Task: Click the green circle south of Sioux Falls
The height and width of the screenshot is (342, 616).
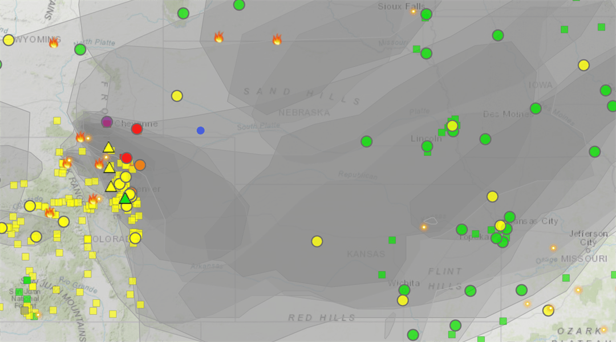Action: pos(426,53)
